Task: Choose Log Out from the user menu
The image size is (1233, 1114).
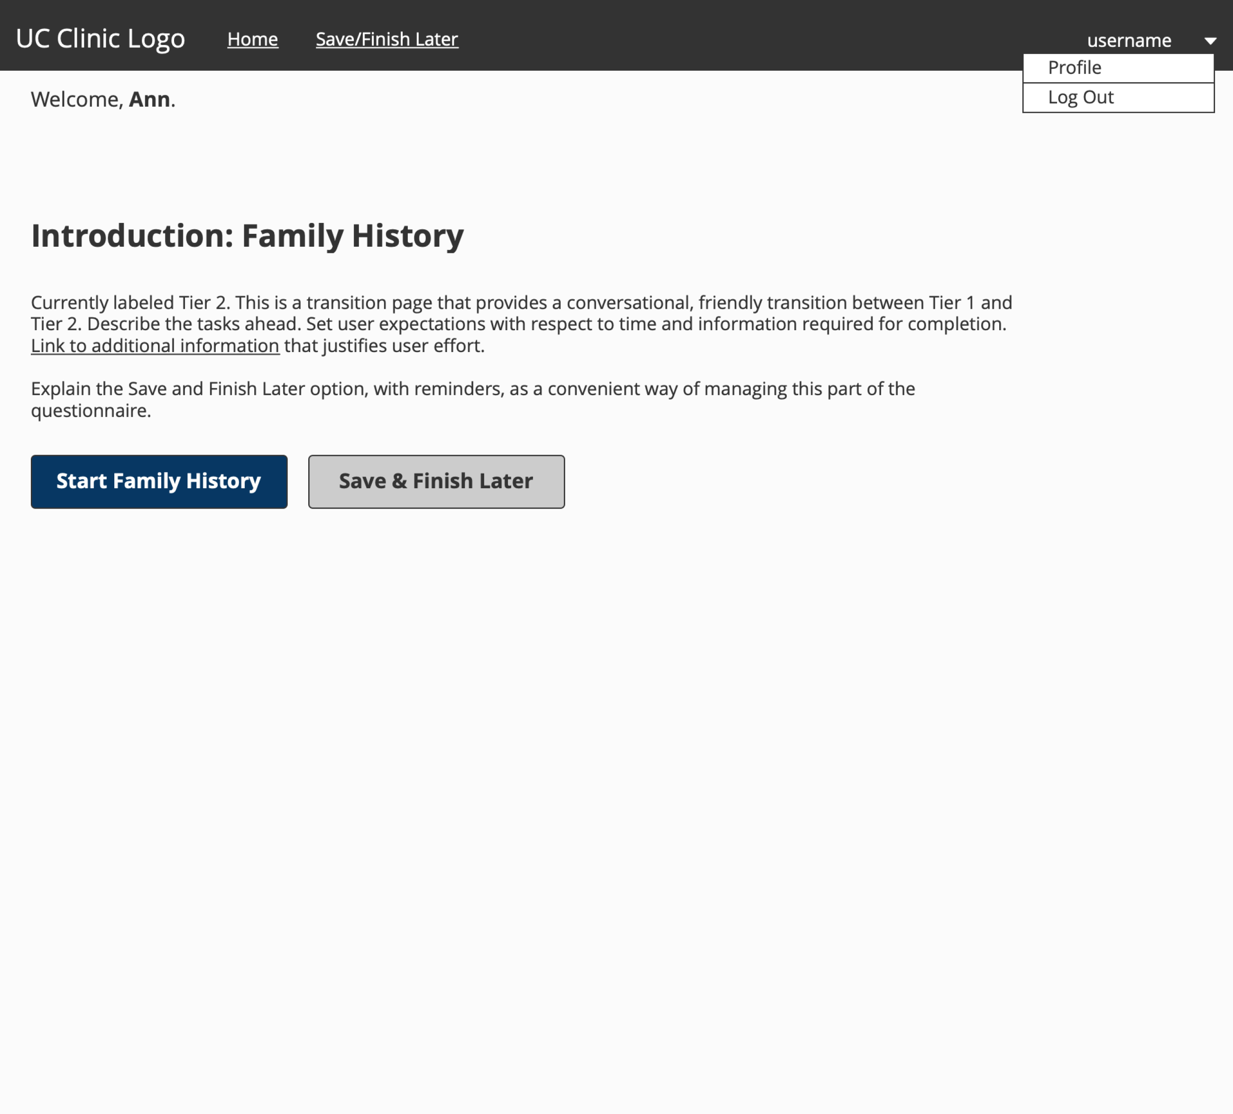Action: tap(1118, 98)
